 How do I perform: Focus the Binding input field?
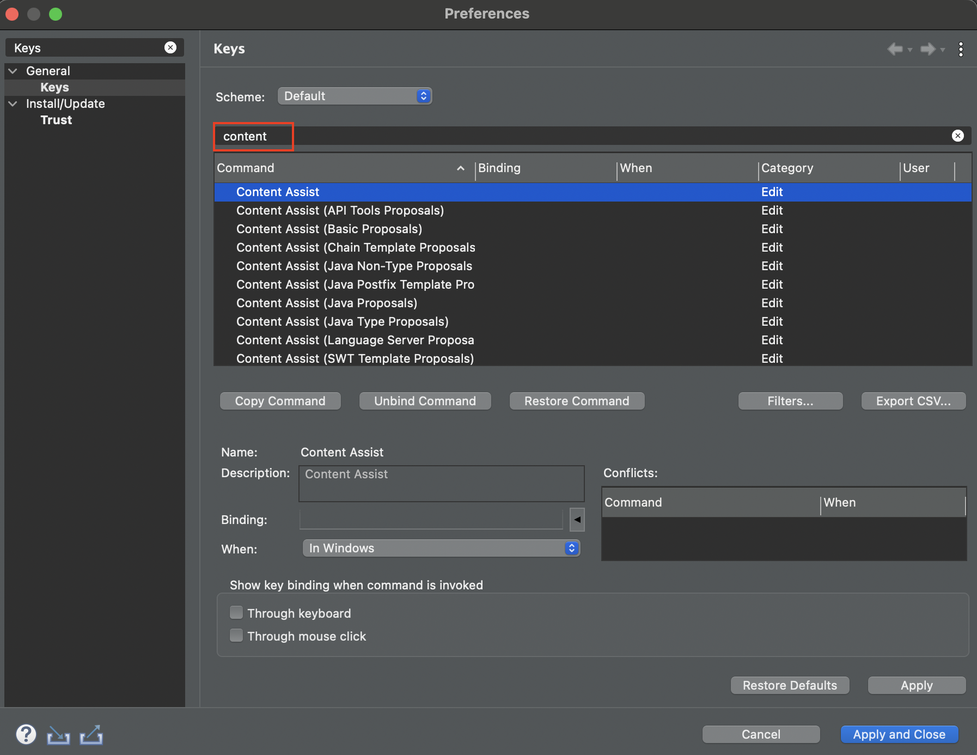(431, 519)
